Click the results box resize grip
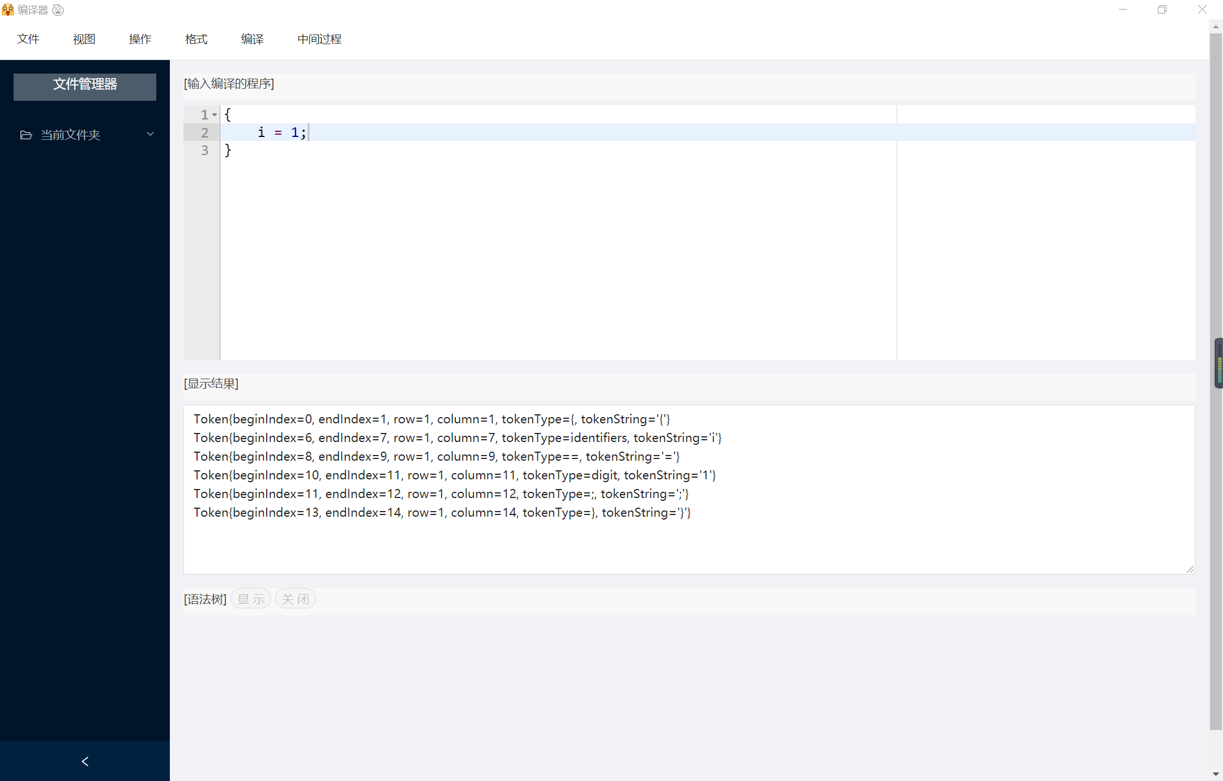1223x781 pixels. [x=1190, y=569]
